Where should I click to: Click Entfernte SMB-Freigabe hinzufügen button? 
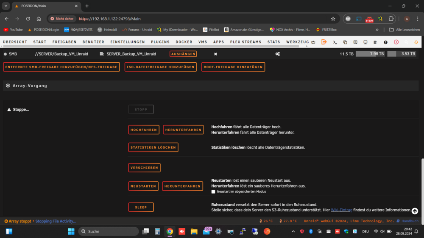click(x=61, y=67)
